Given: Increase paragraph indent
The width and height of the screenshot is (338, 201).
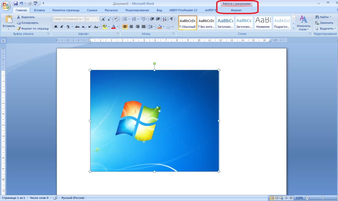Looking at the screenshot, I should click(x=158, y=19).
